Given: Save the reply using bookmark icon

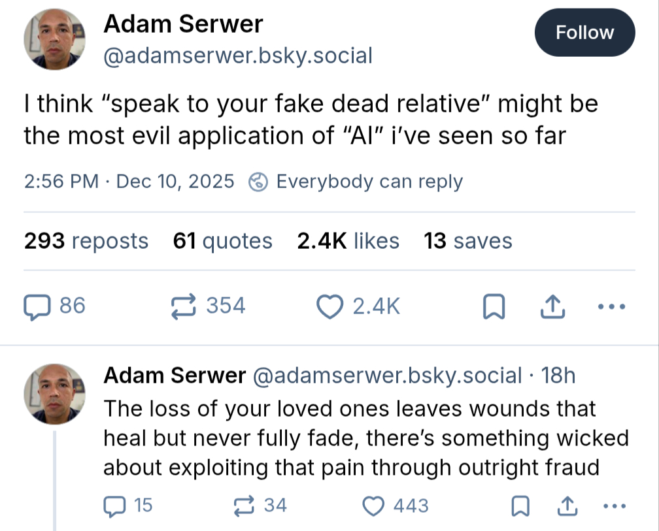Looking at the screenshot, I should coord(519,506).
